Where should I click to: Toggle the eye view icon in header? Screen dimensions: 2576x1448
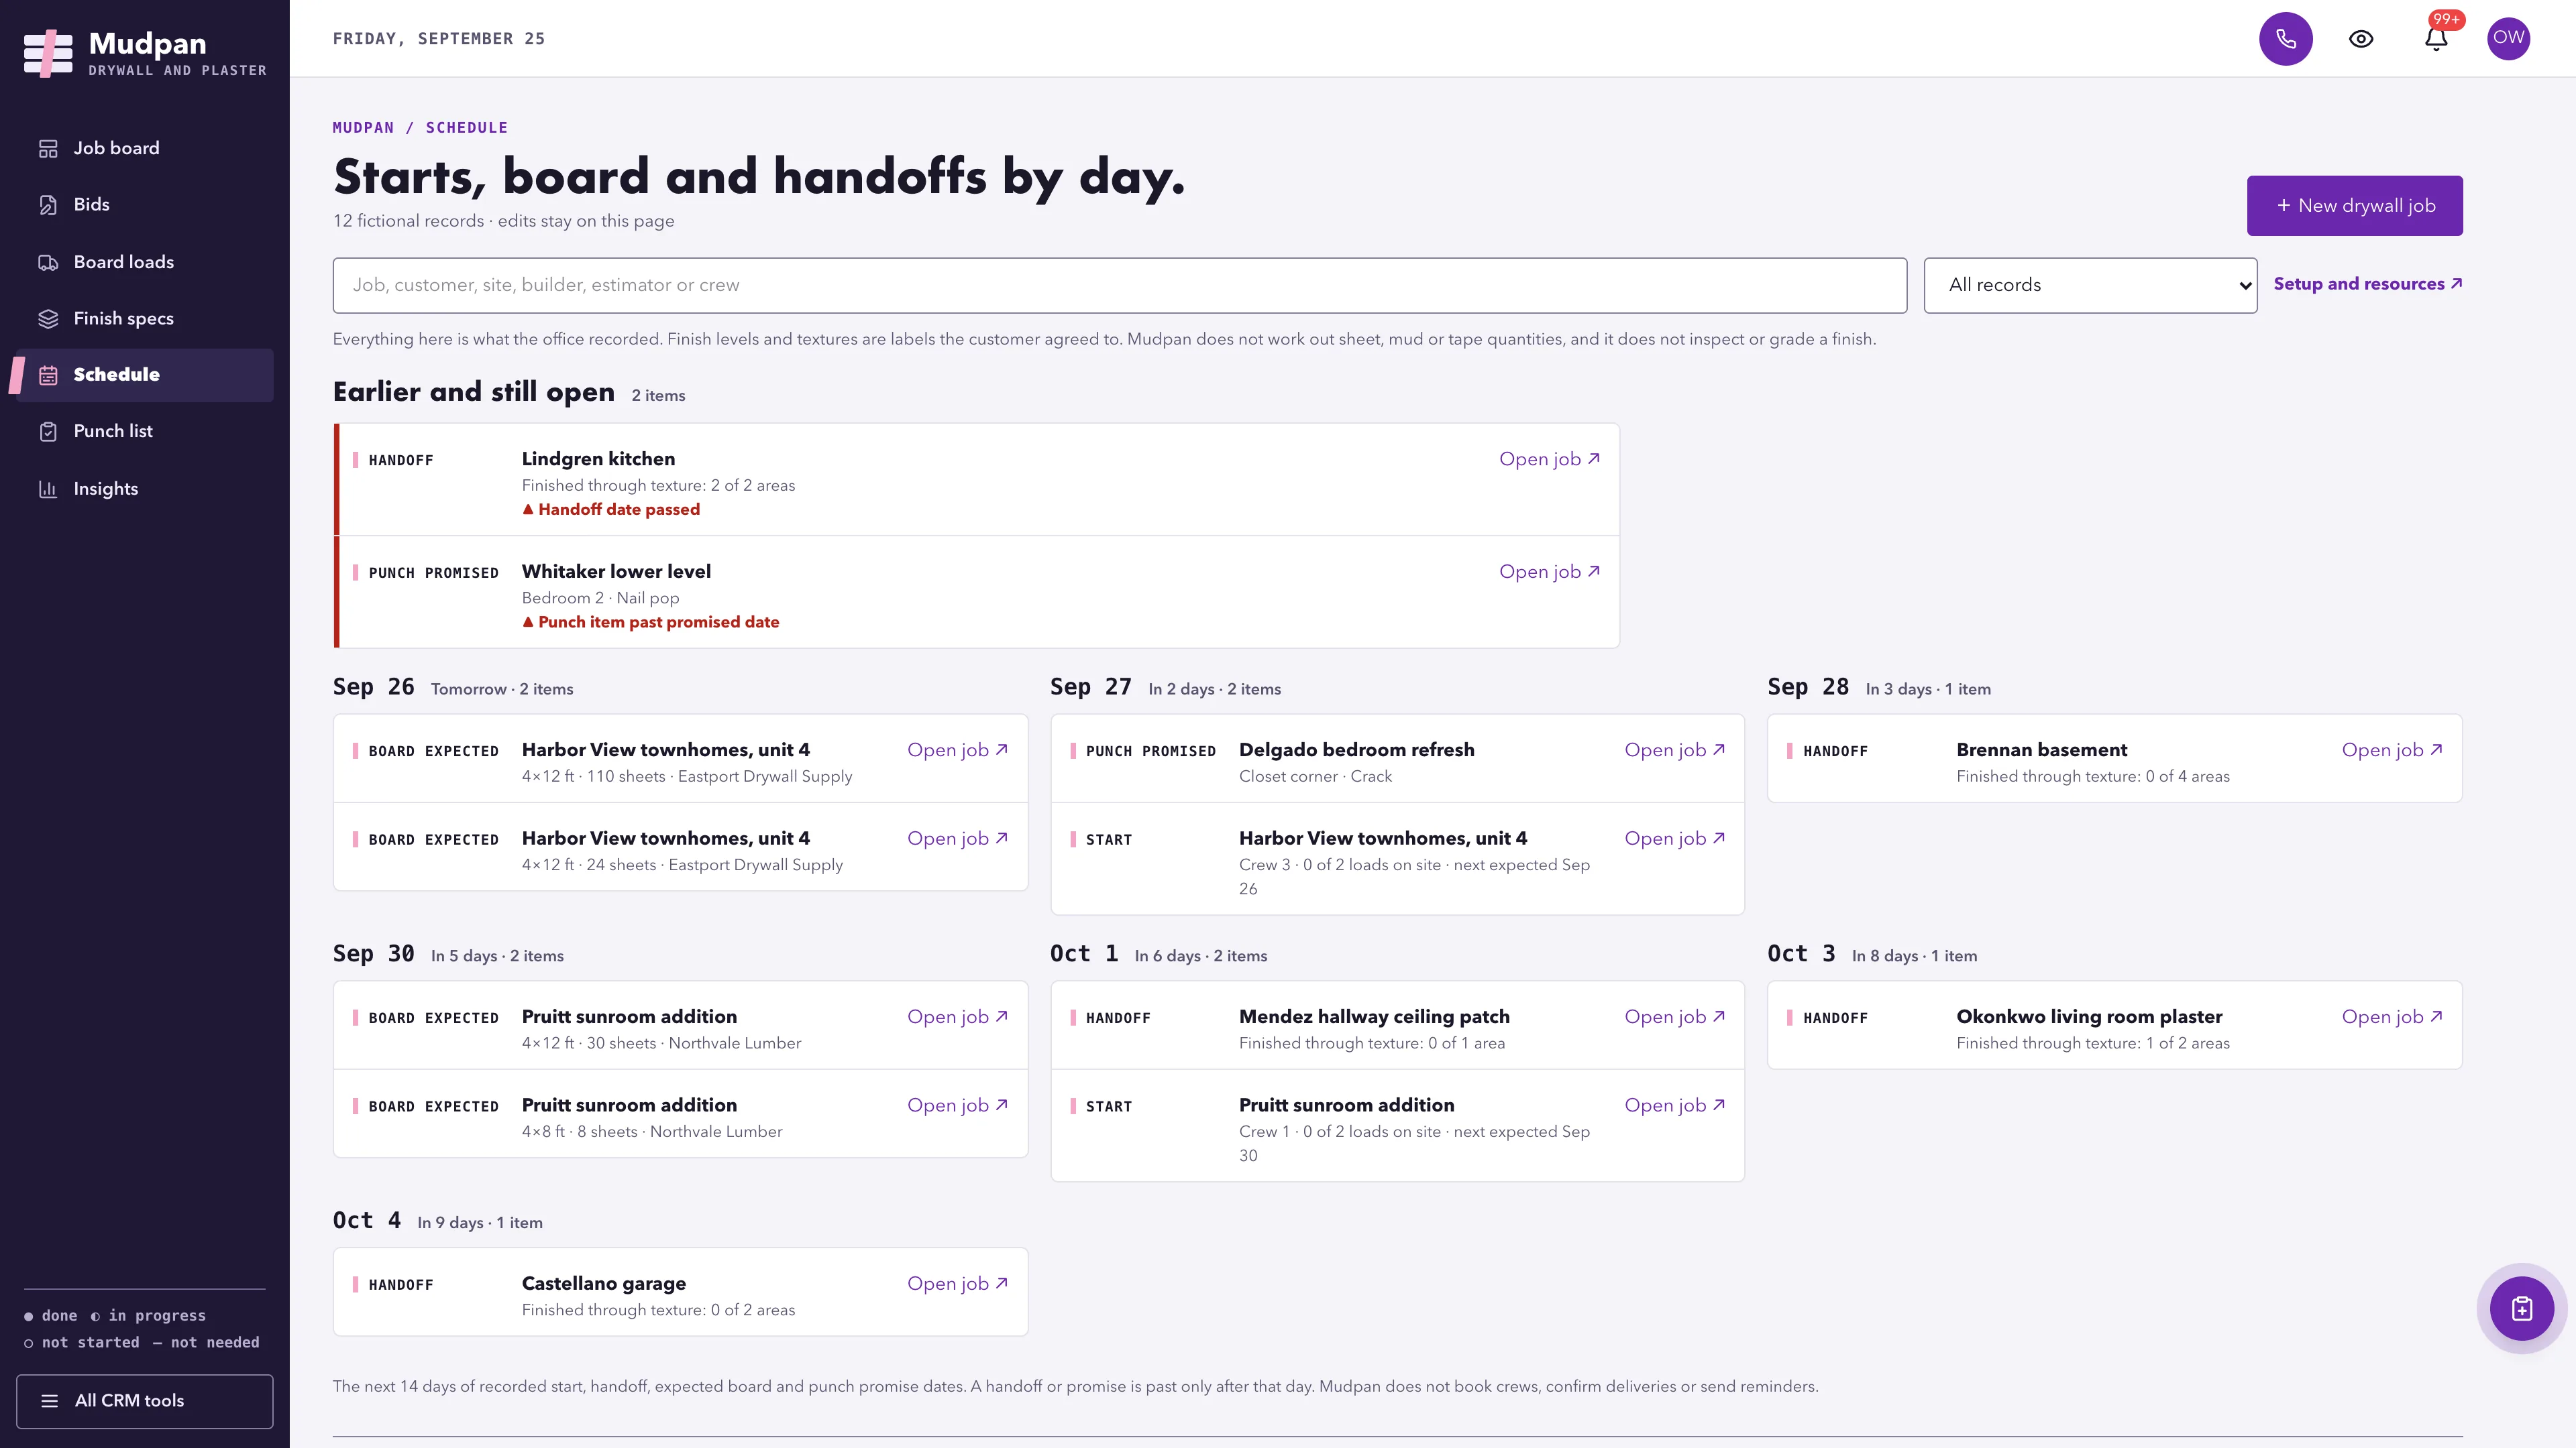pos(2361,38)
